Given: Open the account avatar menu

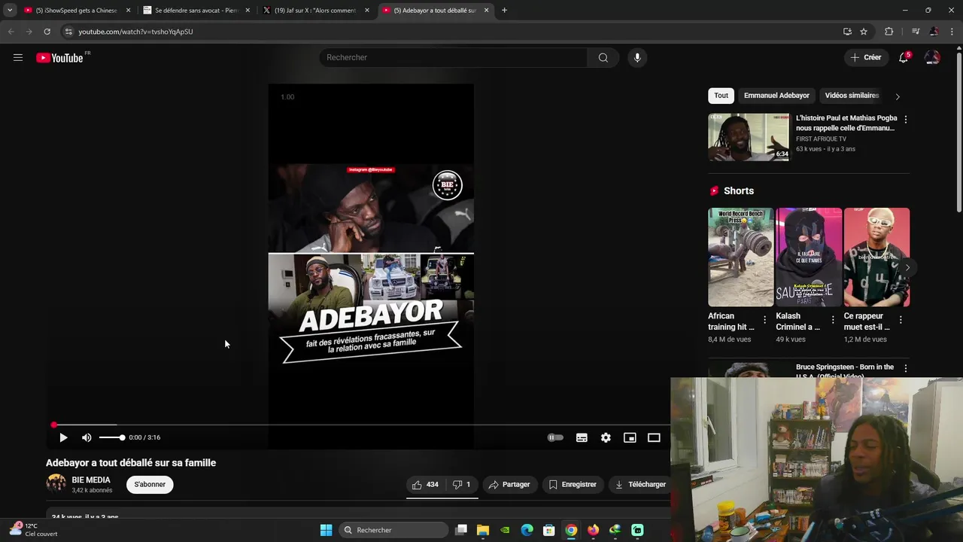Looking at the screenshot, I should (932, 57).
